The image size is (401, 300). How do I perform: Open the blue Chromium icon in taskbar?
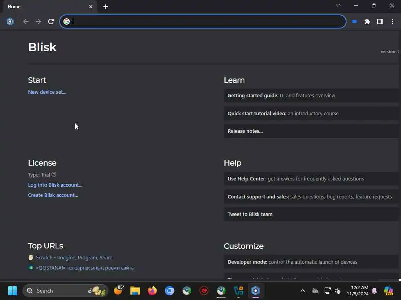pos(169,291)
